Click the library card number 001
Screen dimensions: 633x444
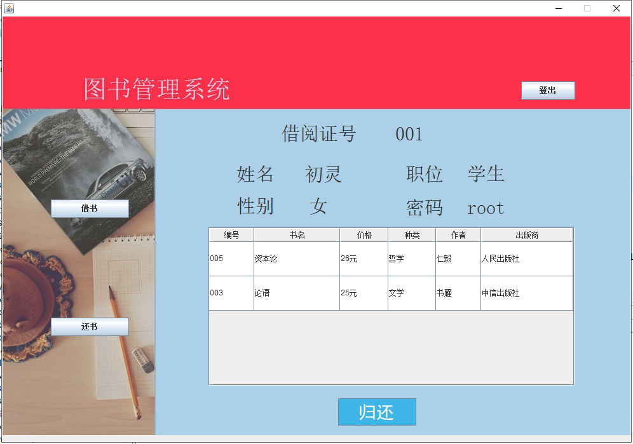click(409, 134)
